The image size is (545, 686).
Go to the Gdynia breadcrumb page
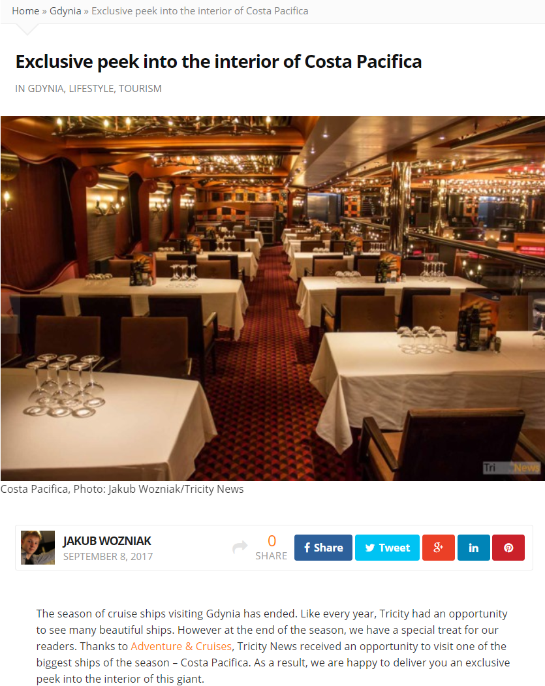pyautogui.click(x=65, y=11)
